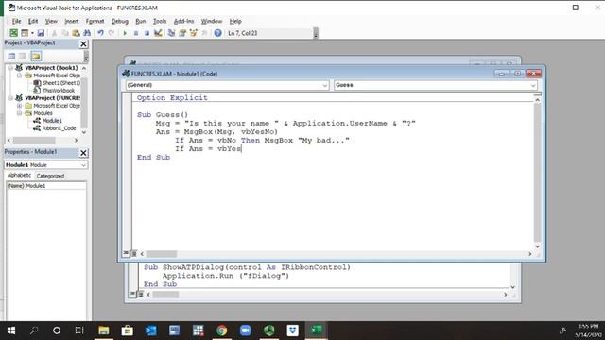Open Properties Window toolbar icon
This screenshot has height=340, width=605.
click(x=182, y=33)
